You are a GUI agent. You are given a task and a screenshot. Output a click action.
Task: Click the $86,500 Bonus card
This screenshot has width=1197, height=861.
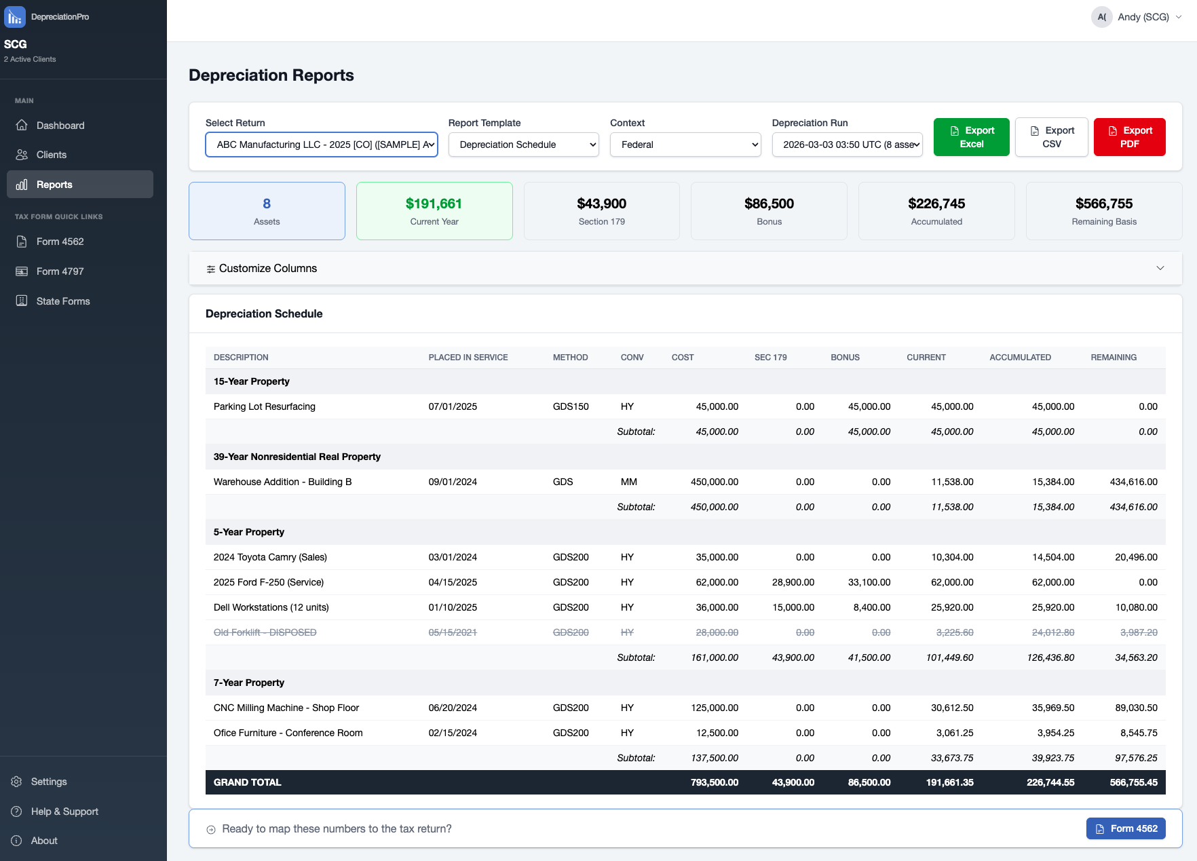click(x=769, y=211)
